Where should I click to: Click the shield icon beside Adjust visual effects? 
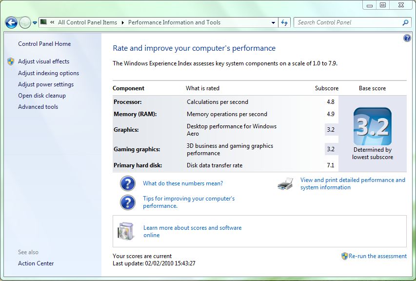pyautogui.click(x=11, y=61)
